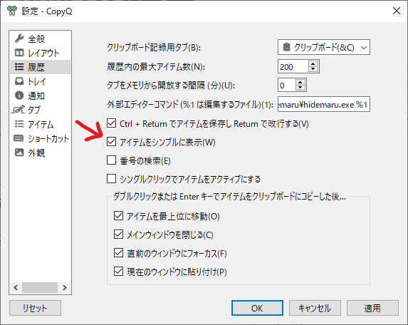This screenshot has height=325, width=408.
Task: Enable 番号の検索 checkbox
Action: (111, 160)
